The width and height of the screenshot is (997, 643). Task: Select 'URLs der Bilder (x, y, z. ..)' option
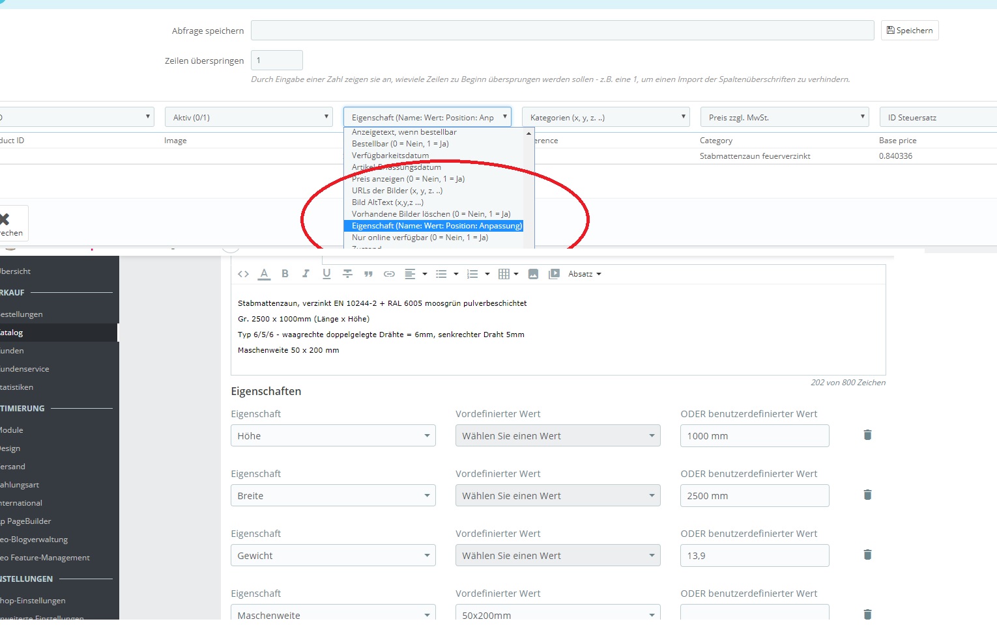(x=434, y=191)
